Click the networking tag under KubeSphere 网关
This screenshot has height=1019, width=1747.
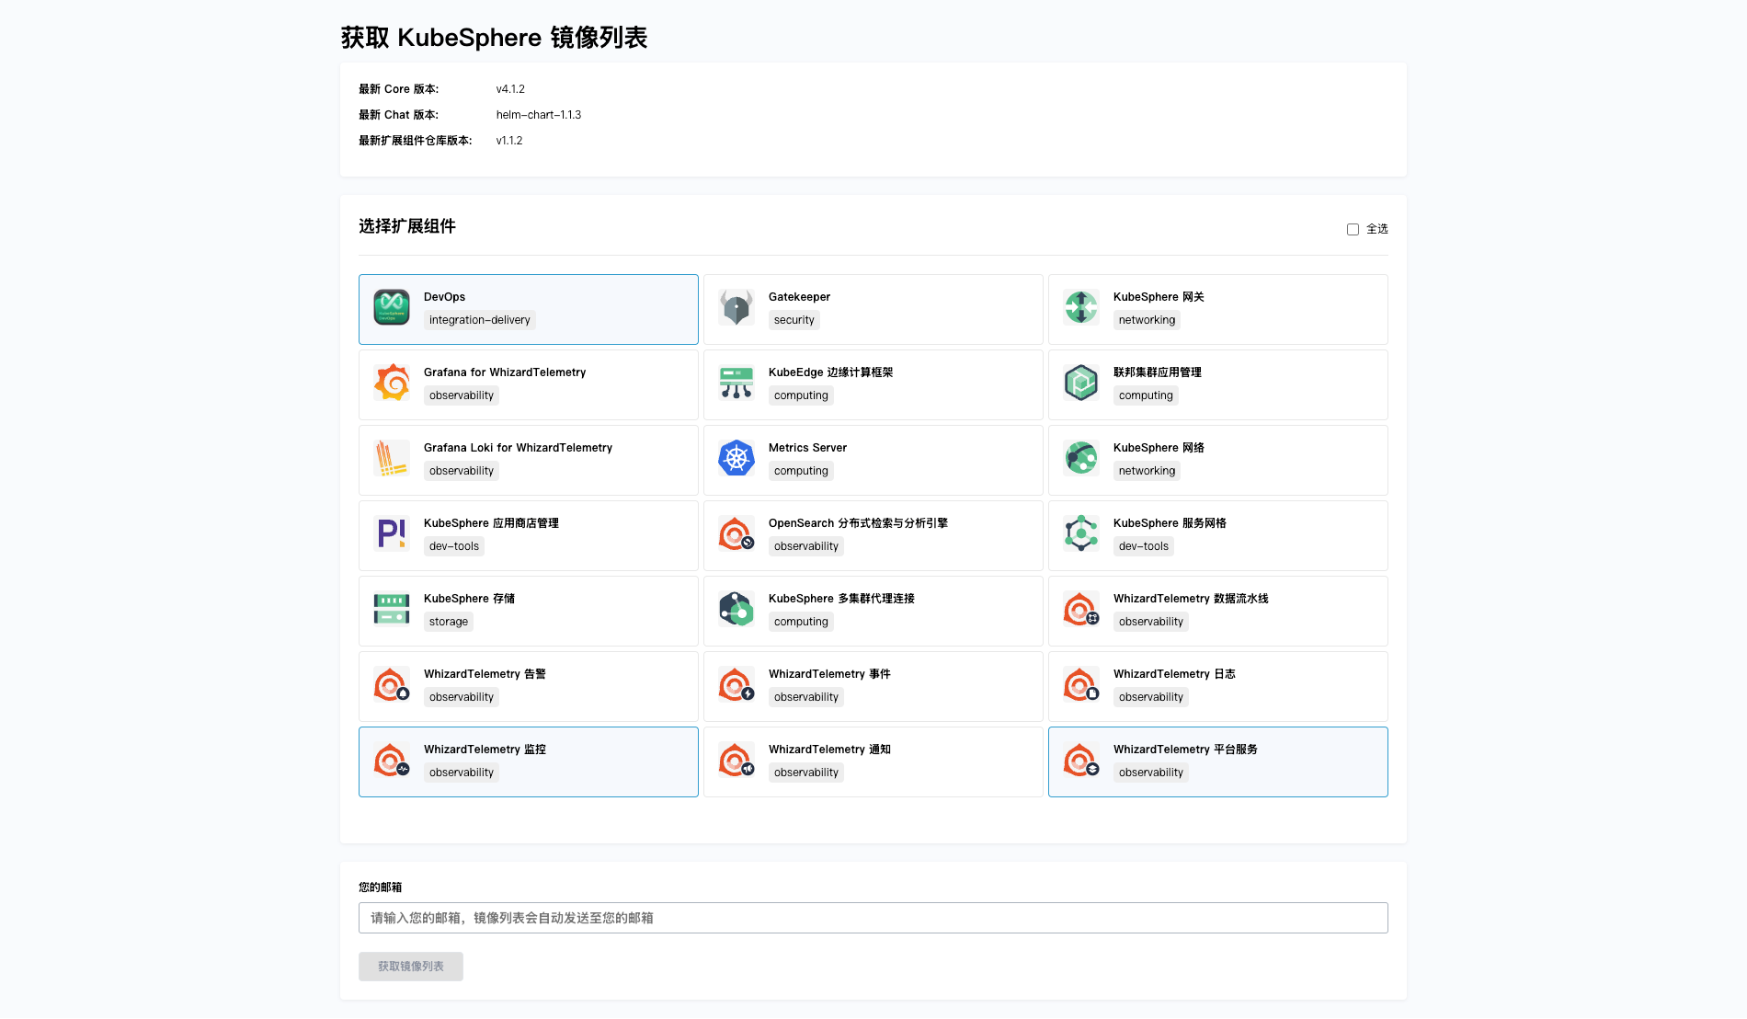1147,320
